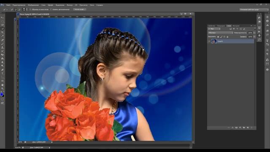Image resolution: width=270 pixels, height=152 pixels.
Task: Open the Layers panel dock icon
Action: tap(259, 35)
